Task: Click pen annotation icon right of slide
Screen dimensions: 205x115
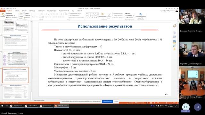Action: pyautogui.click(x=175, y=26)
